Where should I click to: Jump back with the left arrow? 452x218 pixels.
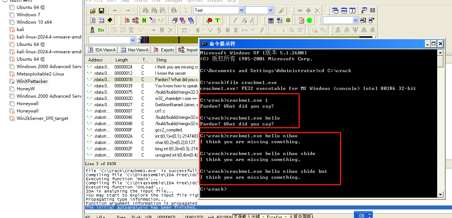click(x=115, y=10)
